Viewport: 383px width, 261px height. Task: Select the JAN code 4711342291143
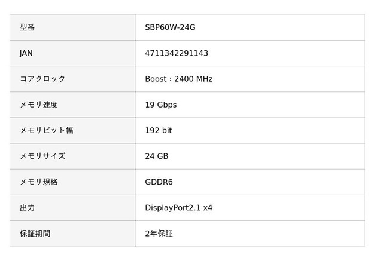click(x=177, y=53)
